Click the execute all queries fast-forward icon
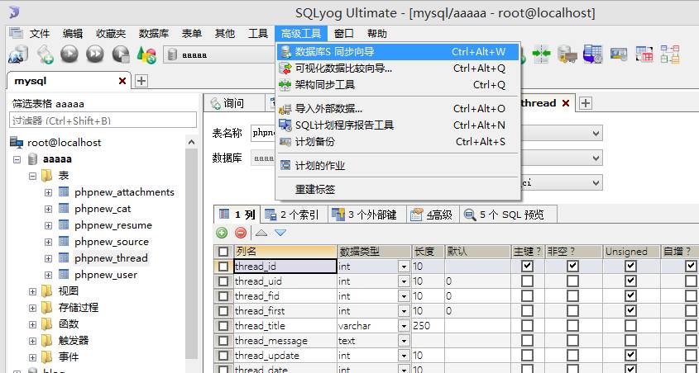The width and height of the screenshot is (699, 373). 95,54
